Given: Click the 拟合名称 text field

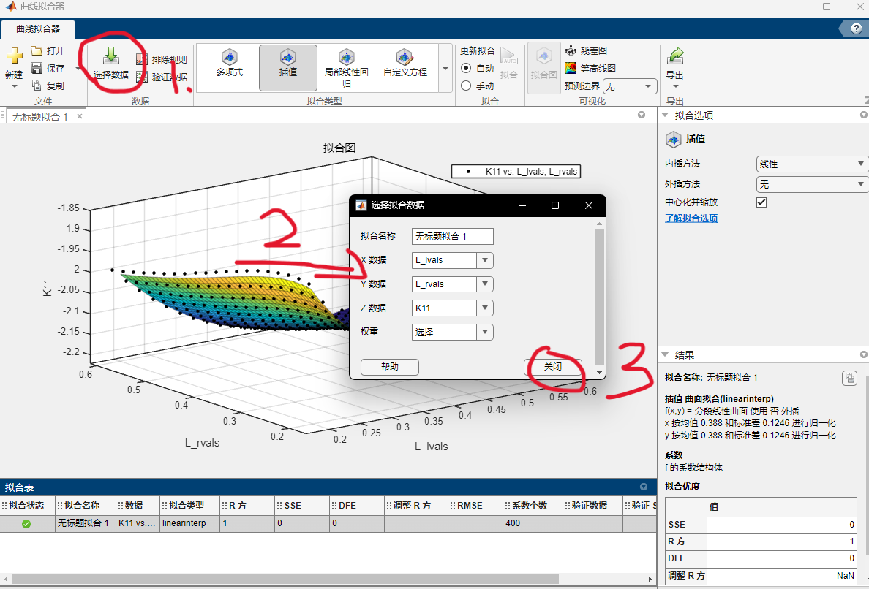Looking at the screenshot, I should (452, 236).
